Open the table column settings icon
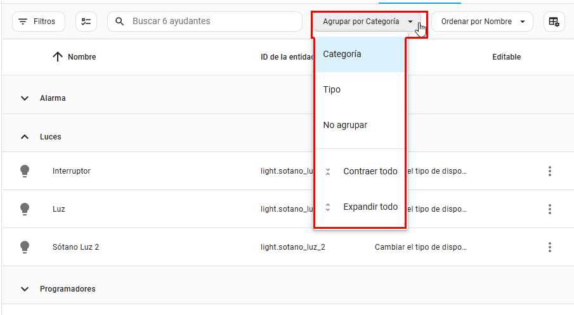This screenshot has width=574, height=315. click(554, 22)
